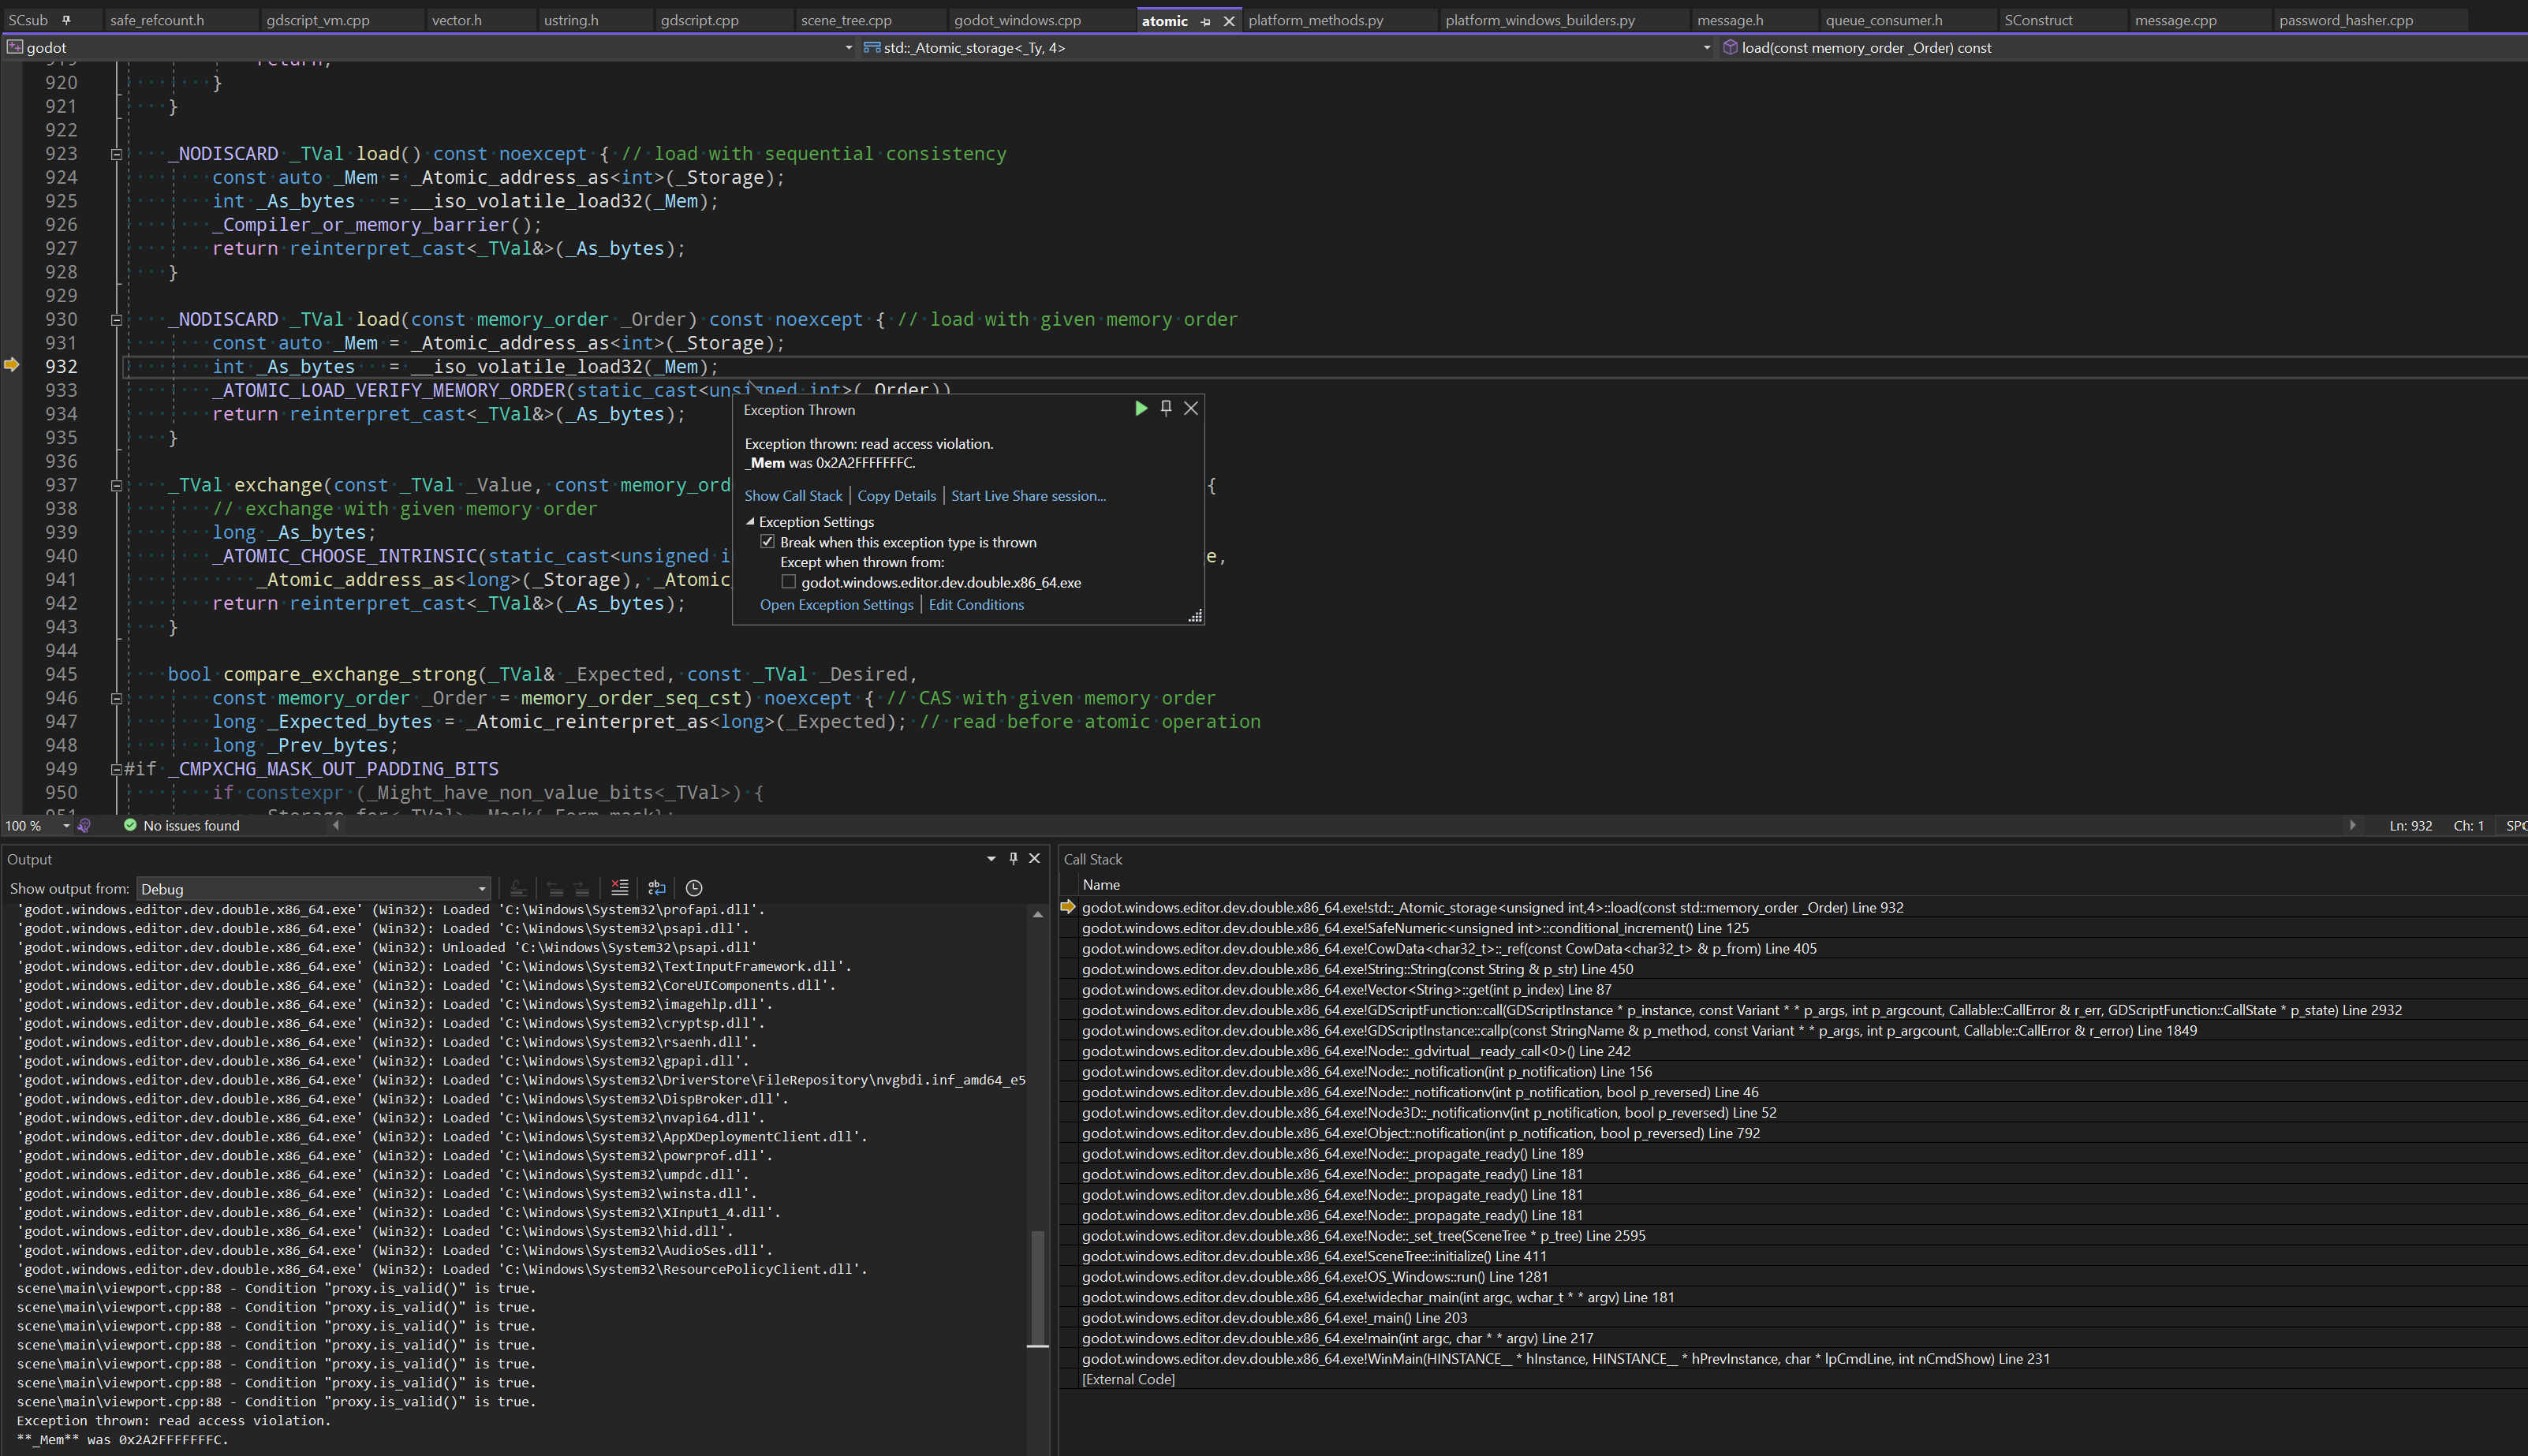The image size is (2528, 1456).
Task: Switch to the gdscript_vm.cpp tab
Action: [318, 19]
